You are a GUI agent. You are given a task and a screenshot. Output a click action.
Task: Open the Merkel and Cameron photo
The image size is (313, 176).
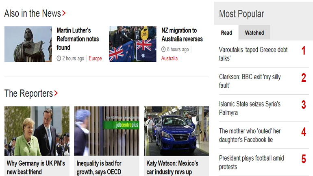37,131
